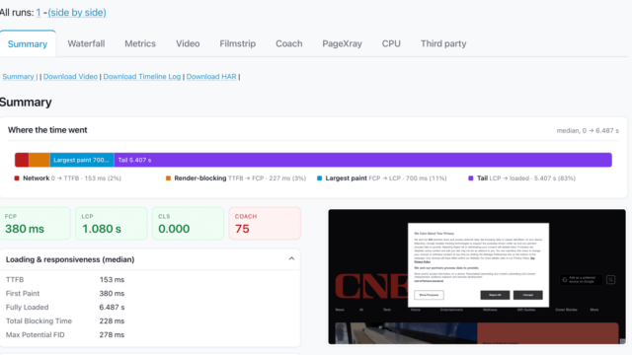Select the Third party tab
The image size is (632, 355).
[x=443, y=43]
